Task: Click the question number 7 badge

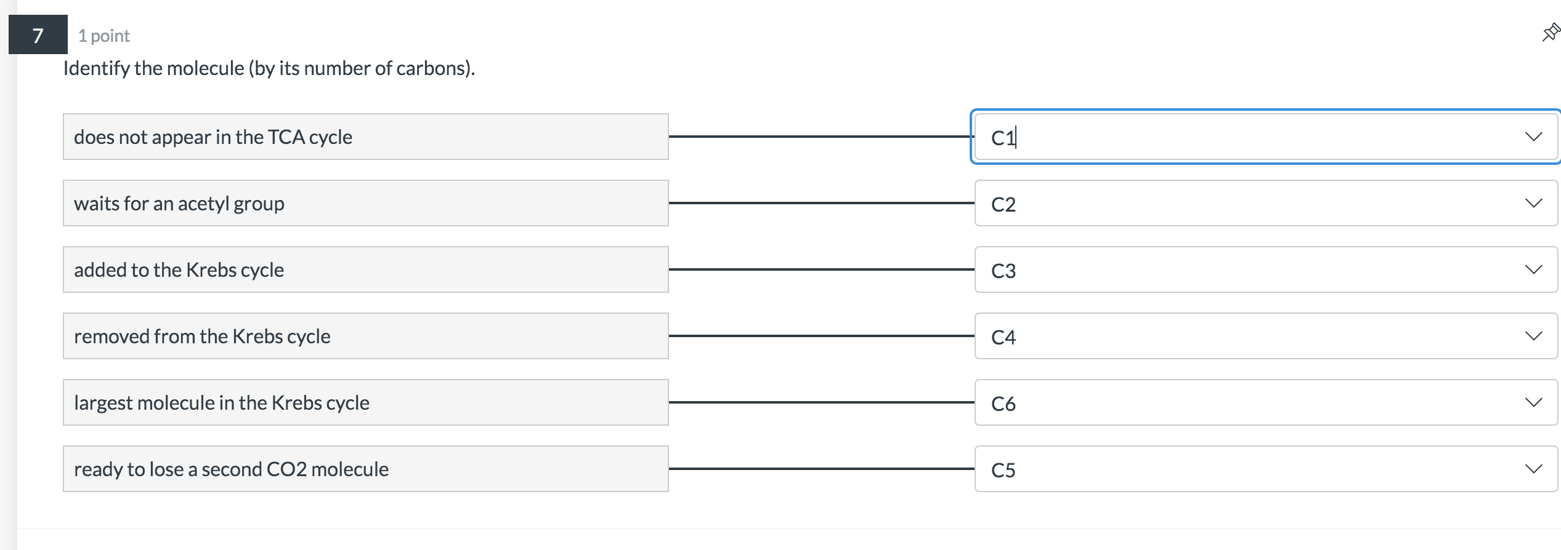Action: point(38,34)
